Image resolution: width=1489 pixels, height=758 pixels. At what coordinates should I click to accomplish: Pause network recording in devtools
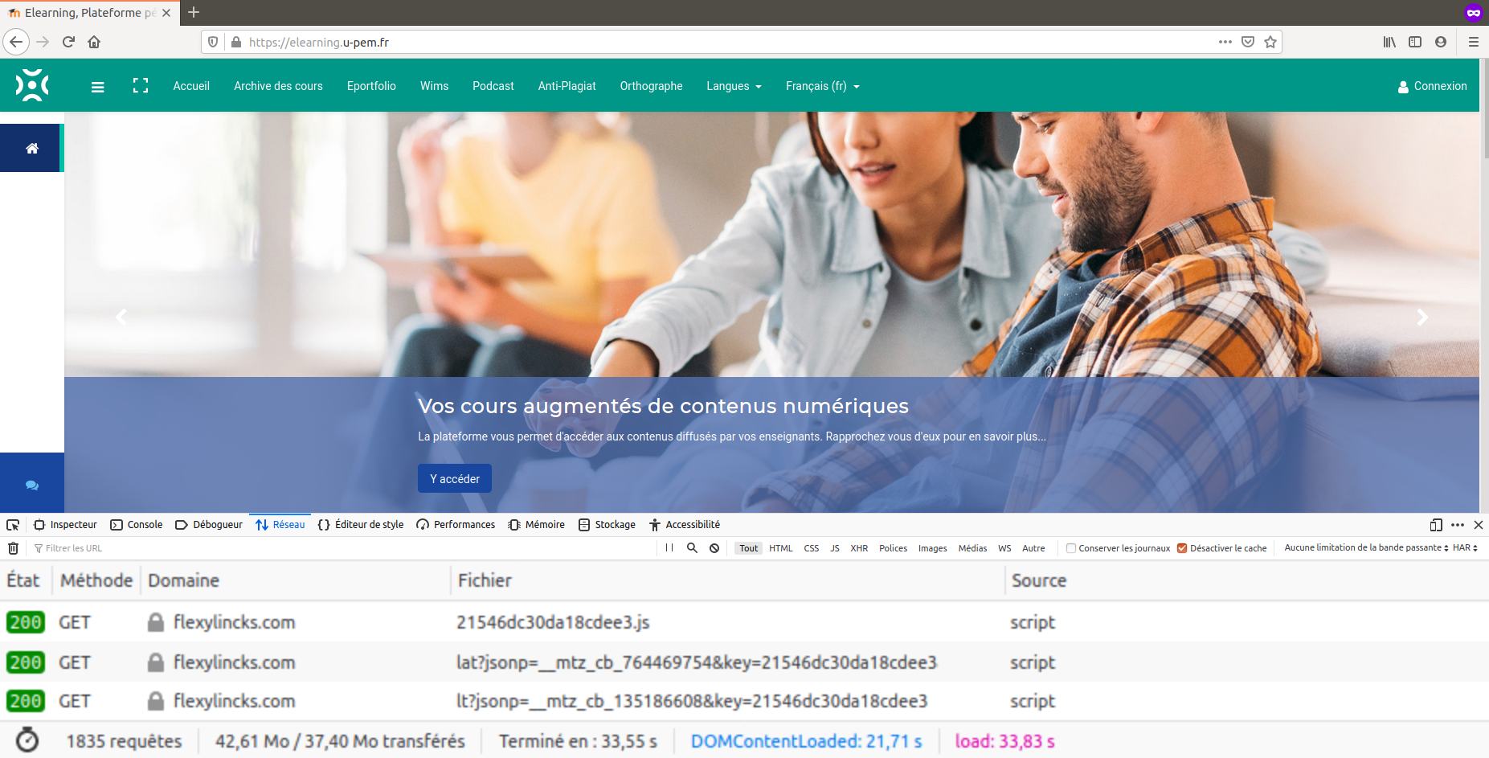669,548
